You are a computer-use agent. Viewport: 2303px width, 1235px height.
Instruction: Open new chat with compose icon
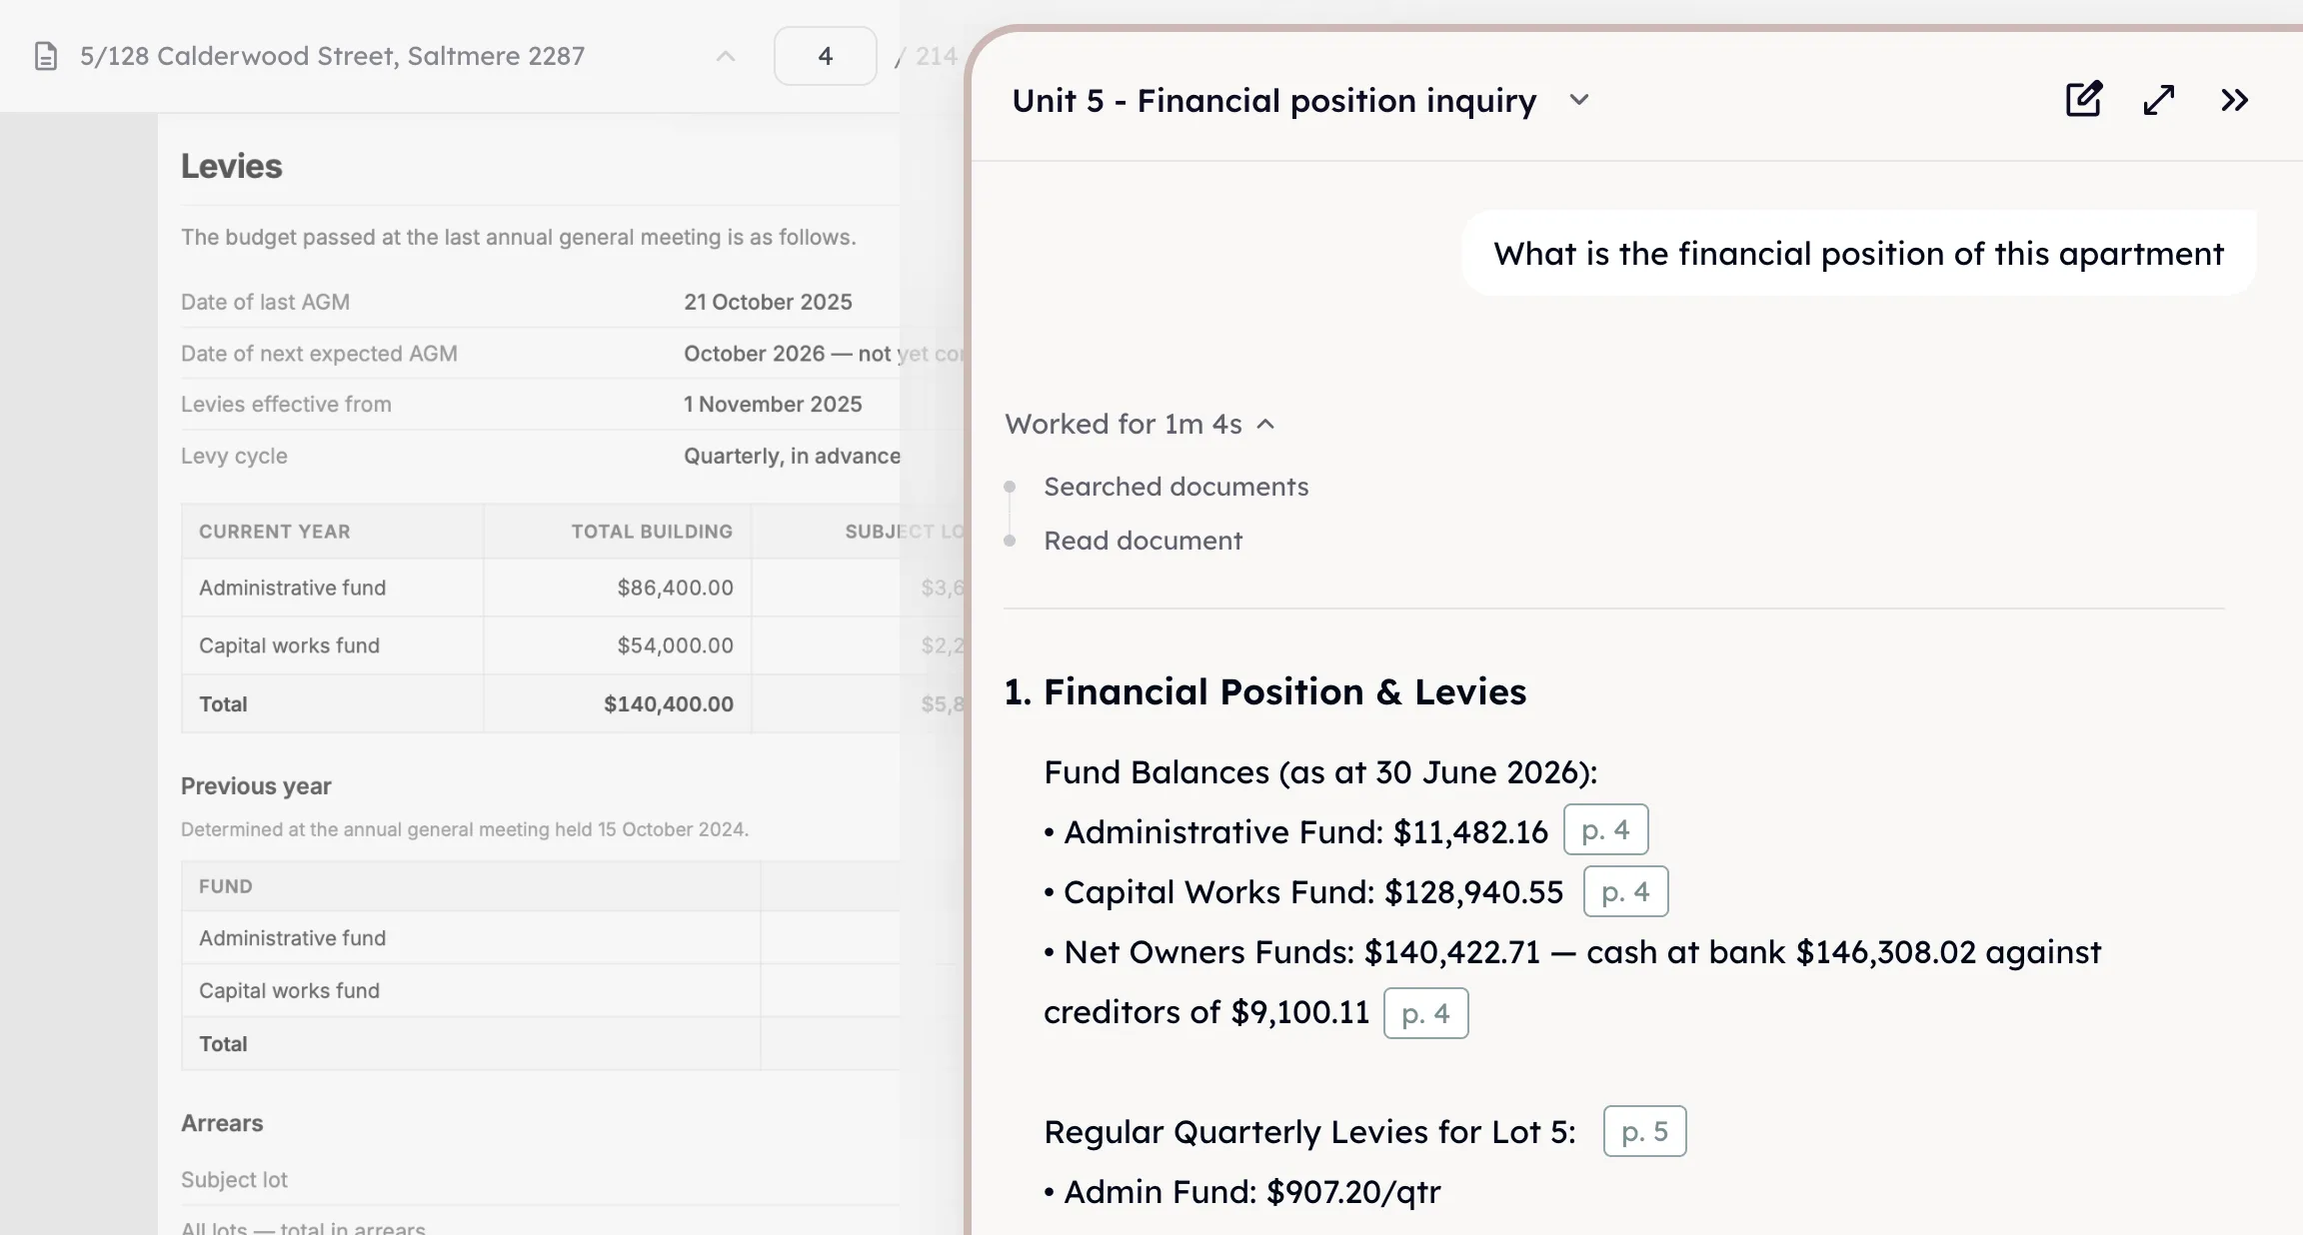[2084, 100]
